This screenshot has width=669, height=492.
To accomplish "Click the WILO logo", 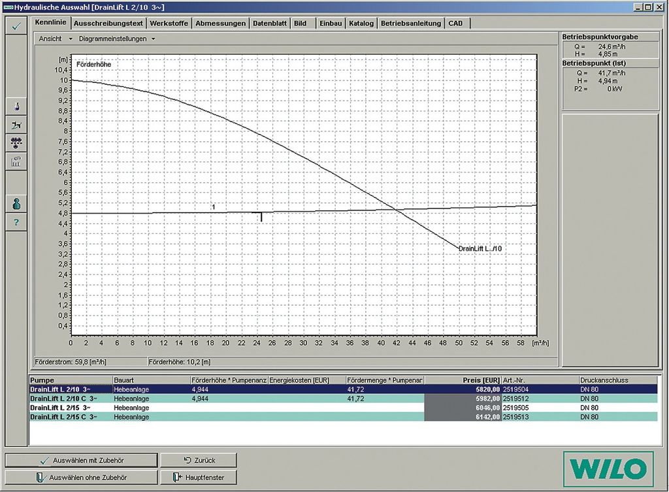I will (608, 468).
